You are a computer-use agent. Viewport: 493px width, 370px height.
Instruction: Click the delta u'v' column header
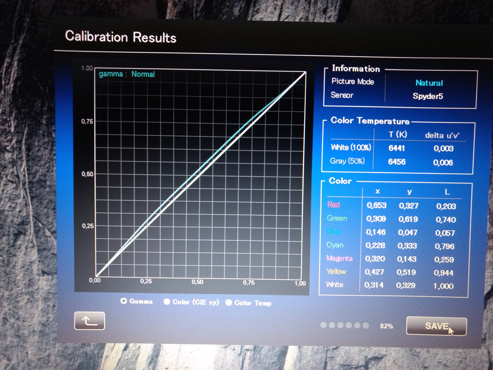coord(442,135)
